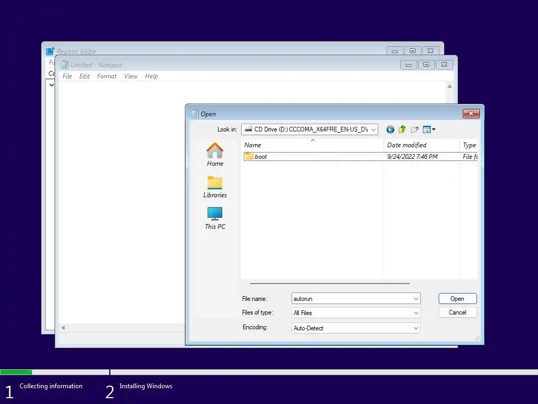Screen dimensions: 538x404
Task: Maximize the Notepad window
Action: pyautogui.click(x=426, y=65)
